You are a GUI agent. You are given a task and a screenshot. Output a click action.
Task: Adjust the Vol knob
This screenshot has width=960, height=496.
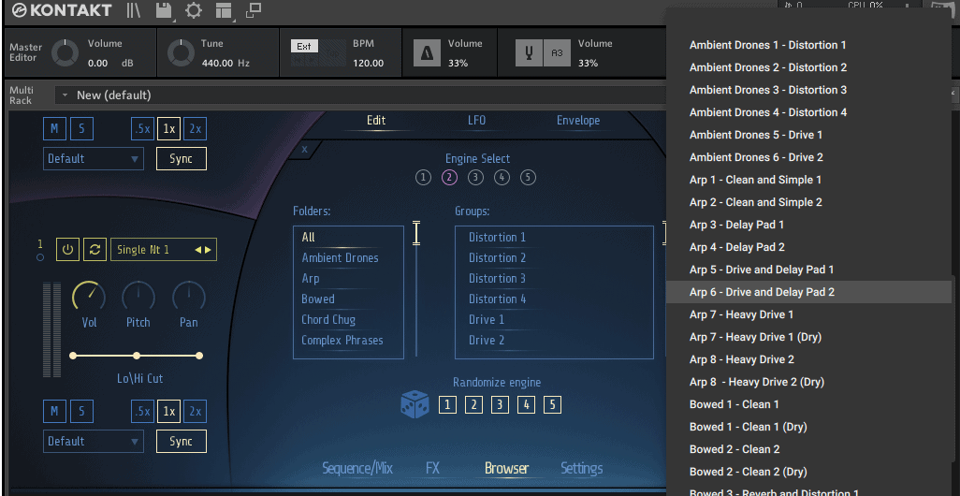pos(88,298)
